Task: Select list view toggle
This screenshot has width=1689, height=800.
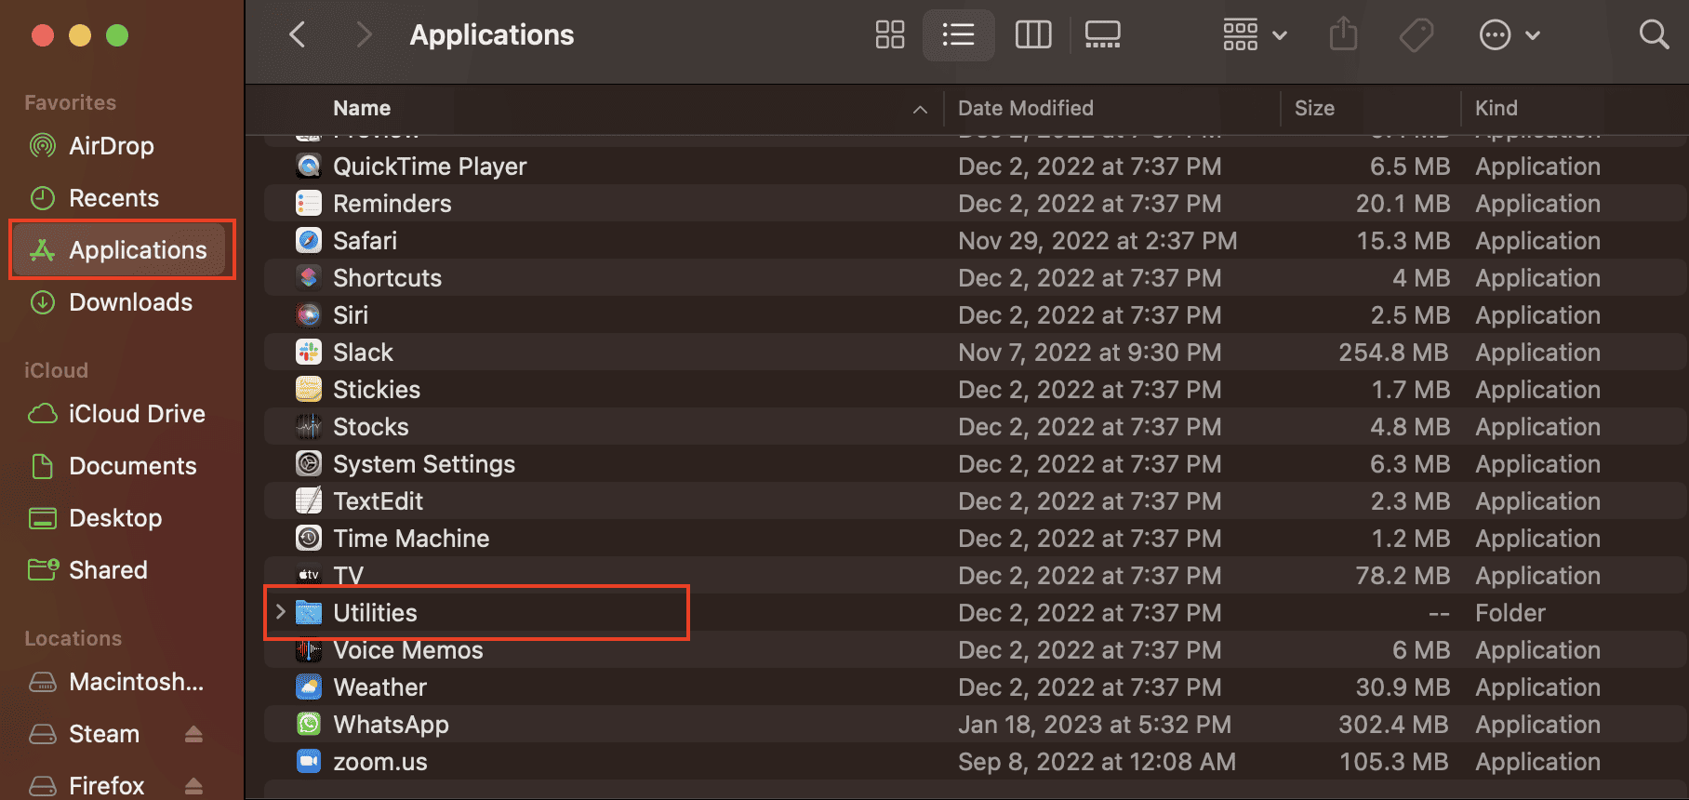Action: pyautogui.click(x=958, y=35)
